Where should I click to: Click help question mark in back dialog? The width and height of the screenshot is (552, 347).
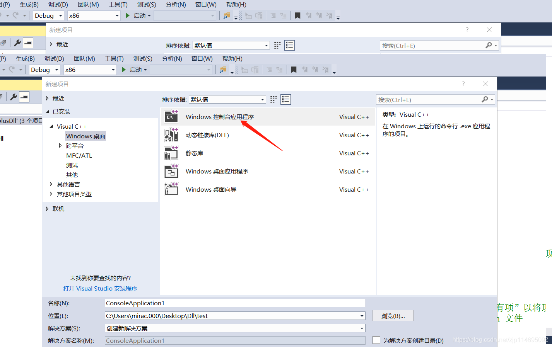[x=467, y=30]
